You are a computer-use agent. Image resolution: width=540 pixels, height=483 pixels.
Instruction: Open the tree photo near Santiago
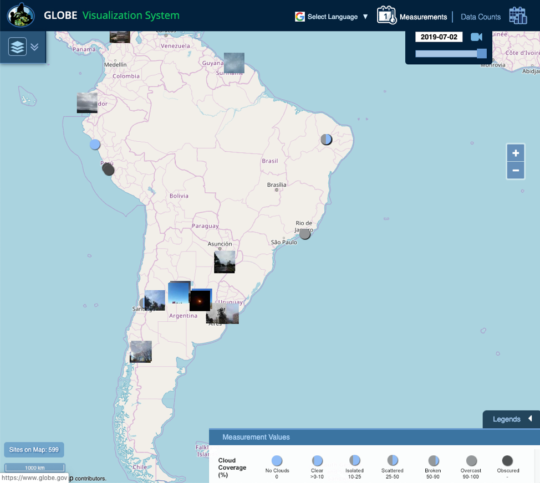click(x=155, y=300)
